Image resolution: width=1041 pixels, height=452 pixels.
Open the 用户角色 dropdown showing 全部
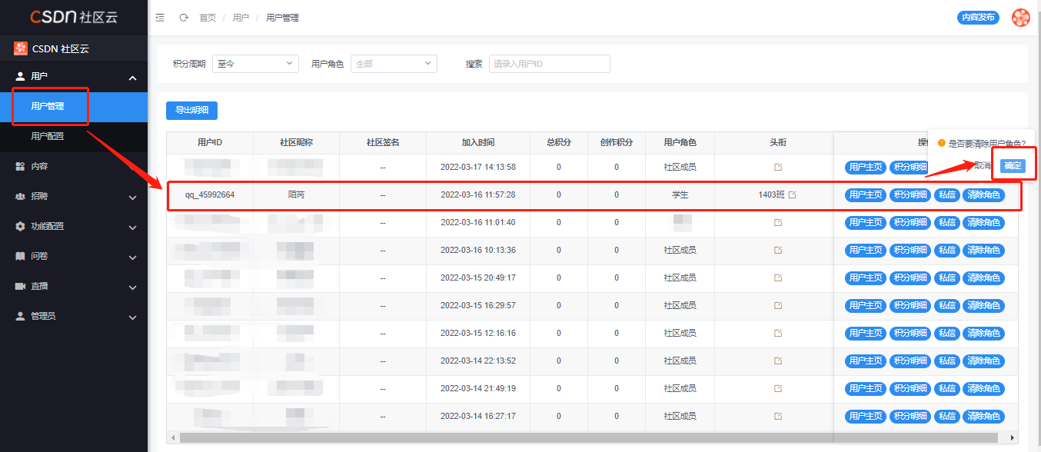(394, 64)
